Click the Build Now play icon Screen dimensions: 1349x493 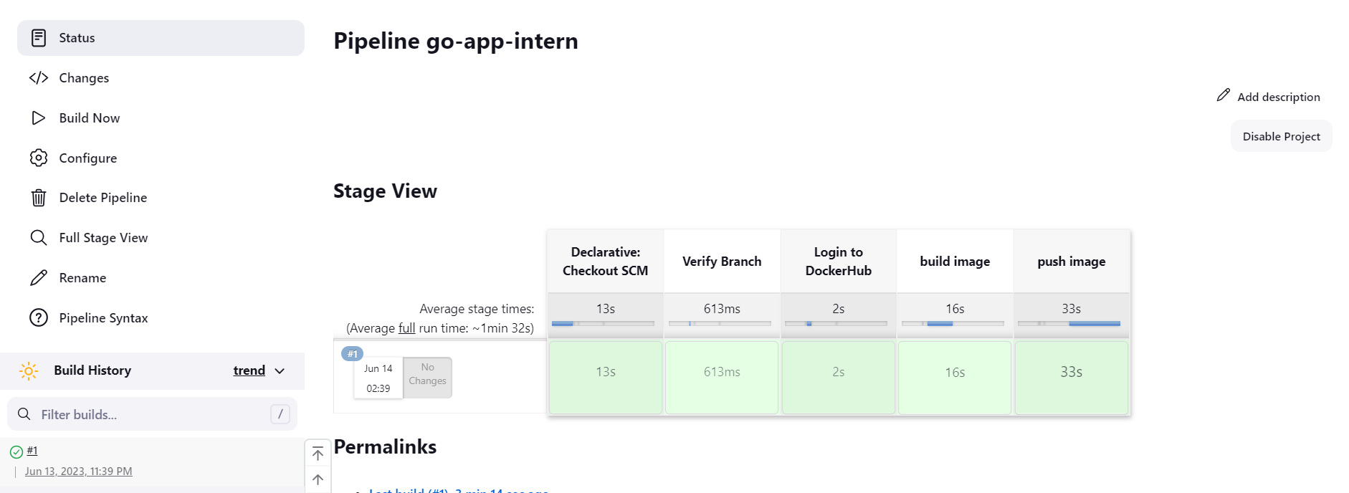[x=38, y=118]
